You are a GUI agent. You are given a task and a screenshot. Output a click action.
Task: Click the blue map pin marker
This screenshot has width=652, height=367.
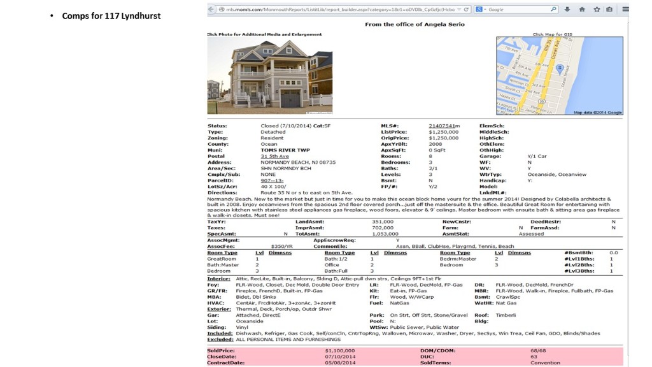pos(560,67)
